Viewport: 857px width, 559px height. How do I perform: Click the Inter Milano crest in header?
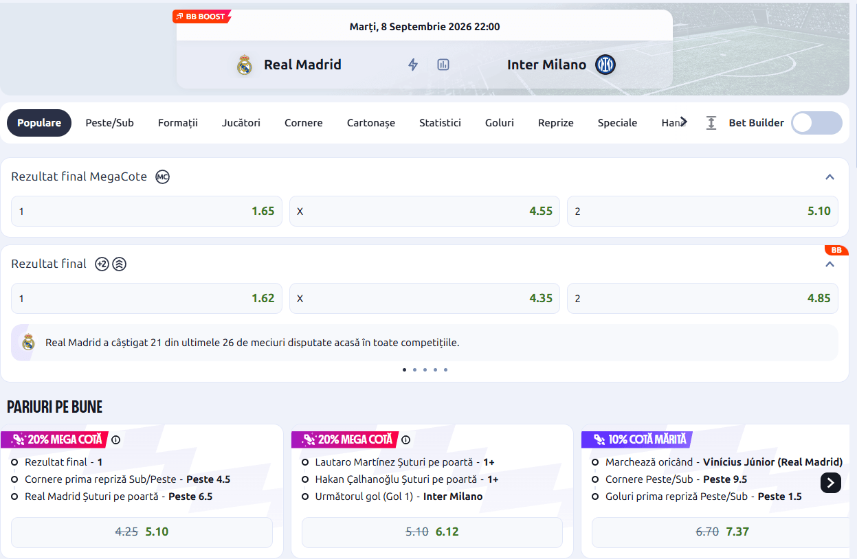point(605,65)
